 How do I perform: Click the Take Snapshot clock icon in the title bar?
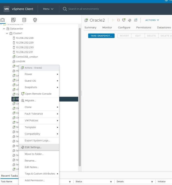coord(136,20)
